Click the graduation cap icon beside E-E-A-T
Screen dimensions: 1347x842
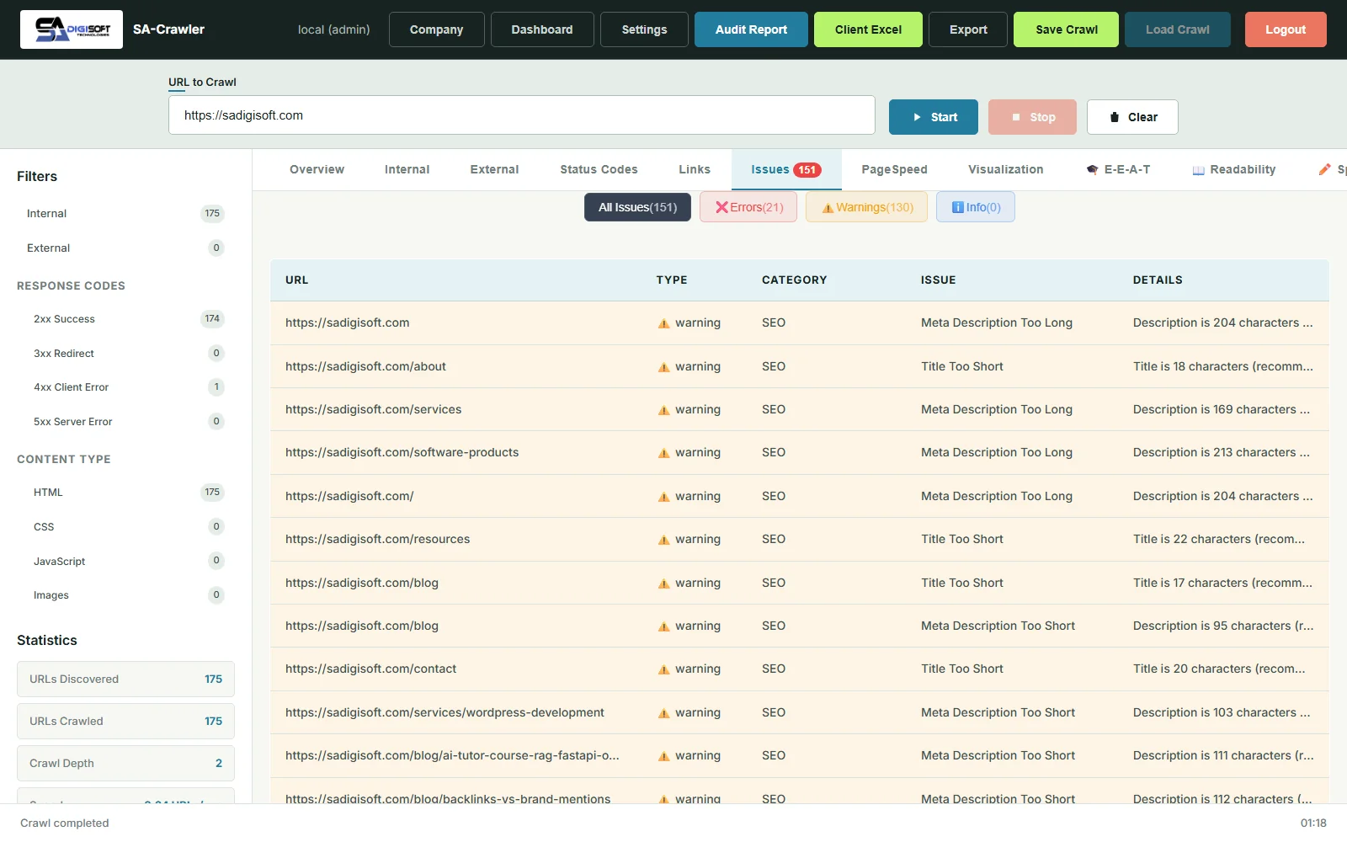coord(1092,169)
